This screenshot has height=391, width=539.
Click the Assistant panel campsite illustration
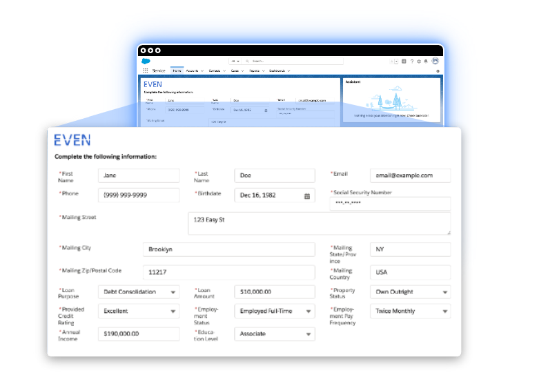click(x=391, y=98)
